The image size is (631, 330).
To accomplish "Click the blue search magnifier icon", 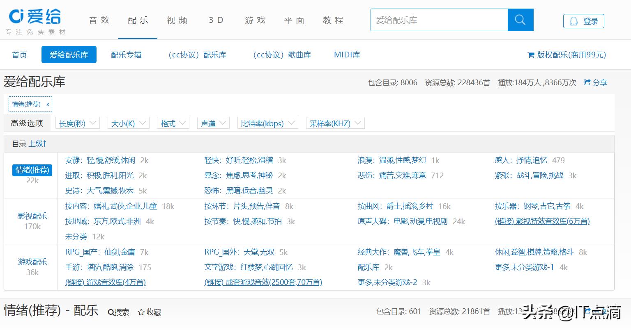I will point(520,20).
